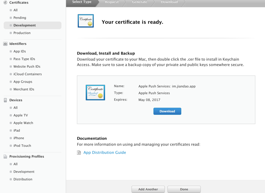Click the expiry date 'May 08, 2017'
This screenshot has width=265, height=193.
coord(149,100)
